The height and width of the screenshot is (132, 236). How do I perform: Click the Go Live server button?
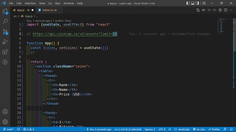point(199,129)
